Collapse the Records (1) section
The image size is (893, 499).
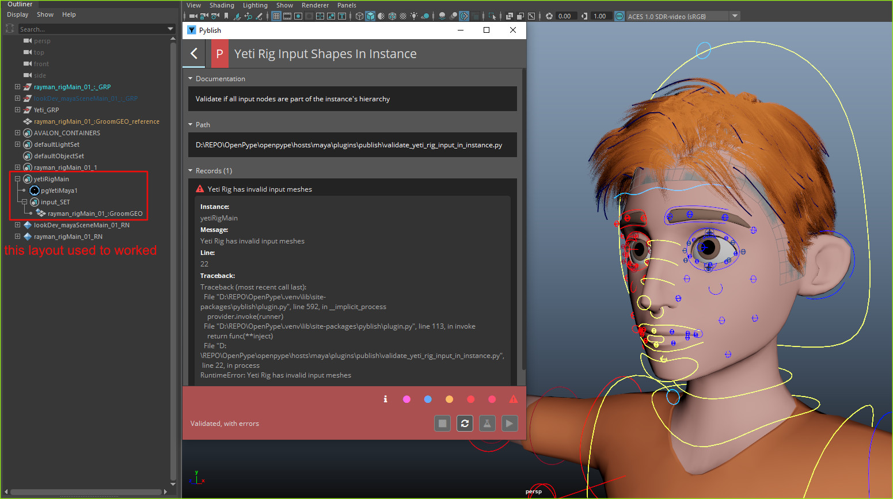191,171
